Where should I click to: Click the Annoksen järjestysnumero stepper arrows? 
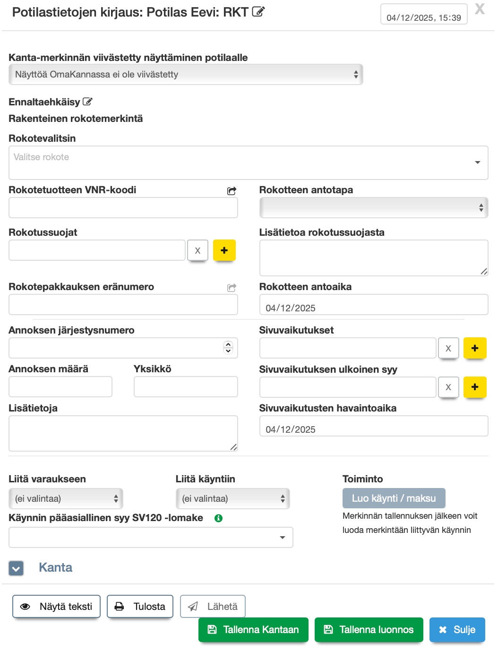pyautogui.click(x=228, y=348)
